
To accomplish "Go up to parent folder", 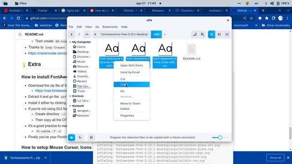I will tap(87, 35).
